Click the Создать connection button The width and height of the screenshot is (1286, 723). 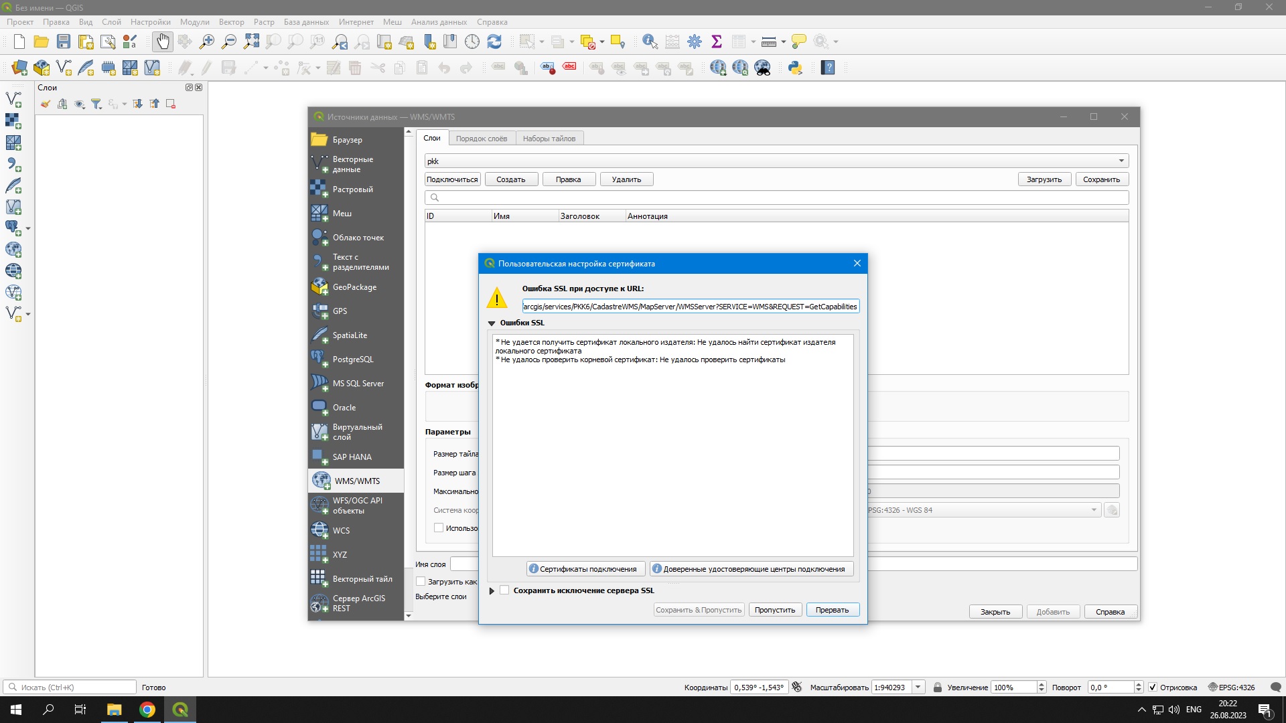click(x=511, y=179)
